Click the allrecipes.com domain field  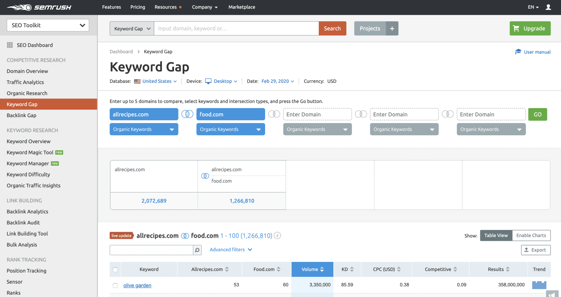point(144,114)
